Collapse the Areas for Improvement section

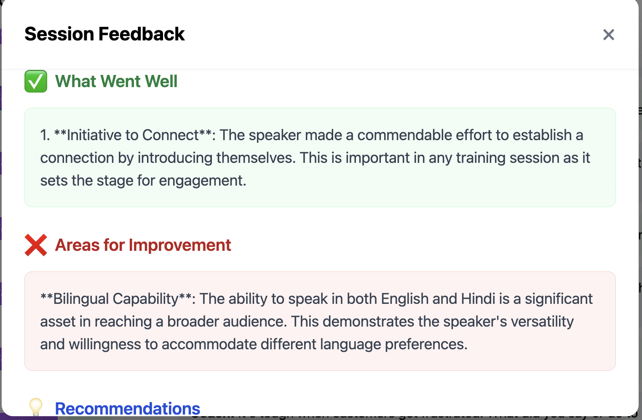coord(143,245)
